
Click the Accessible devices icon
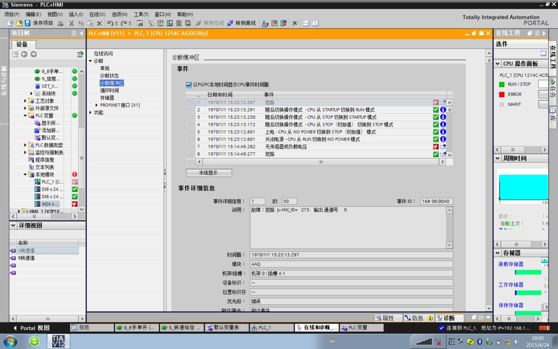coord(265,23)
